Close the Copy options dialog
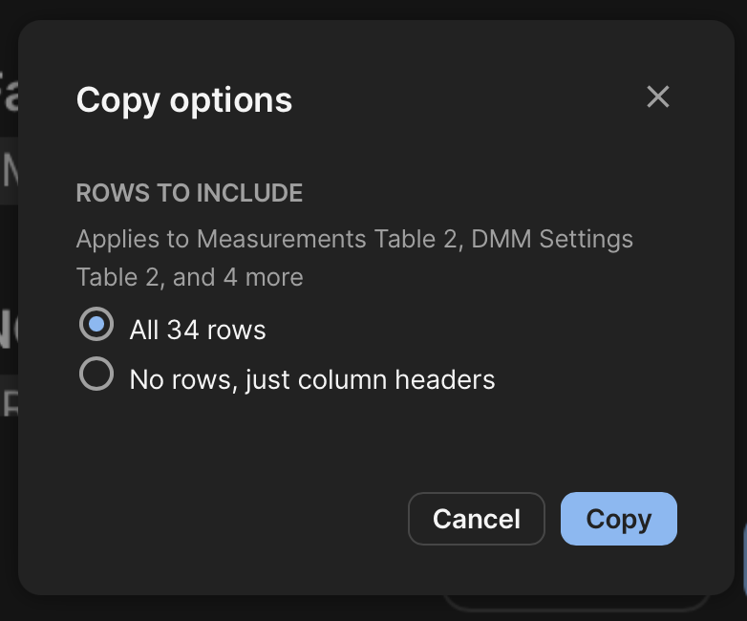The image size is (747, 621). (x=657, y=96)
